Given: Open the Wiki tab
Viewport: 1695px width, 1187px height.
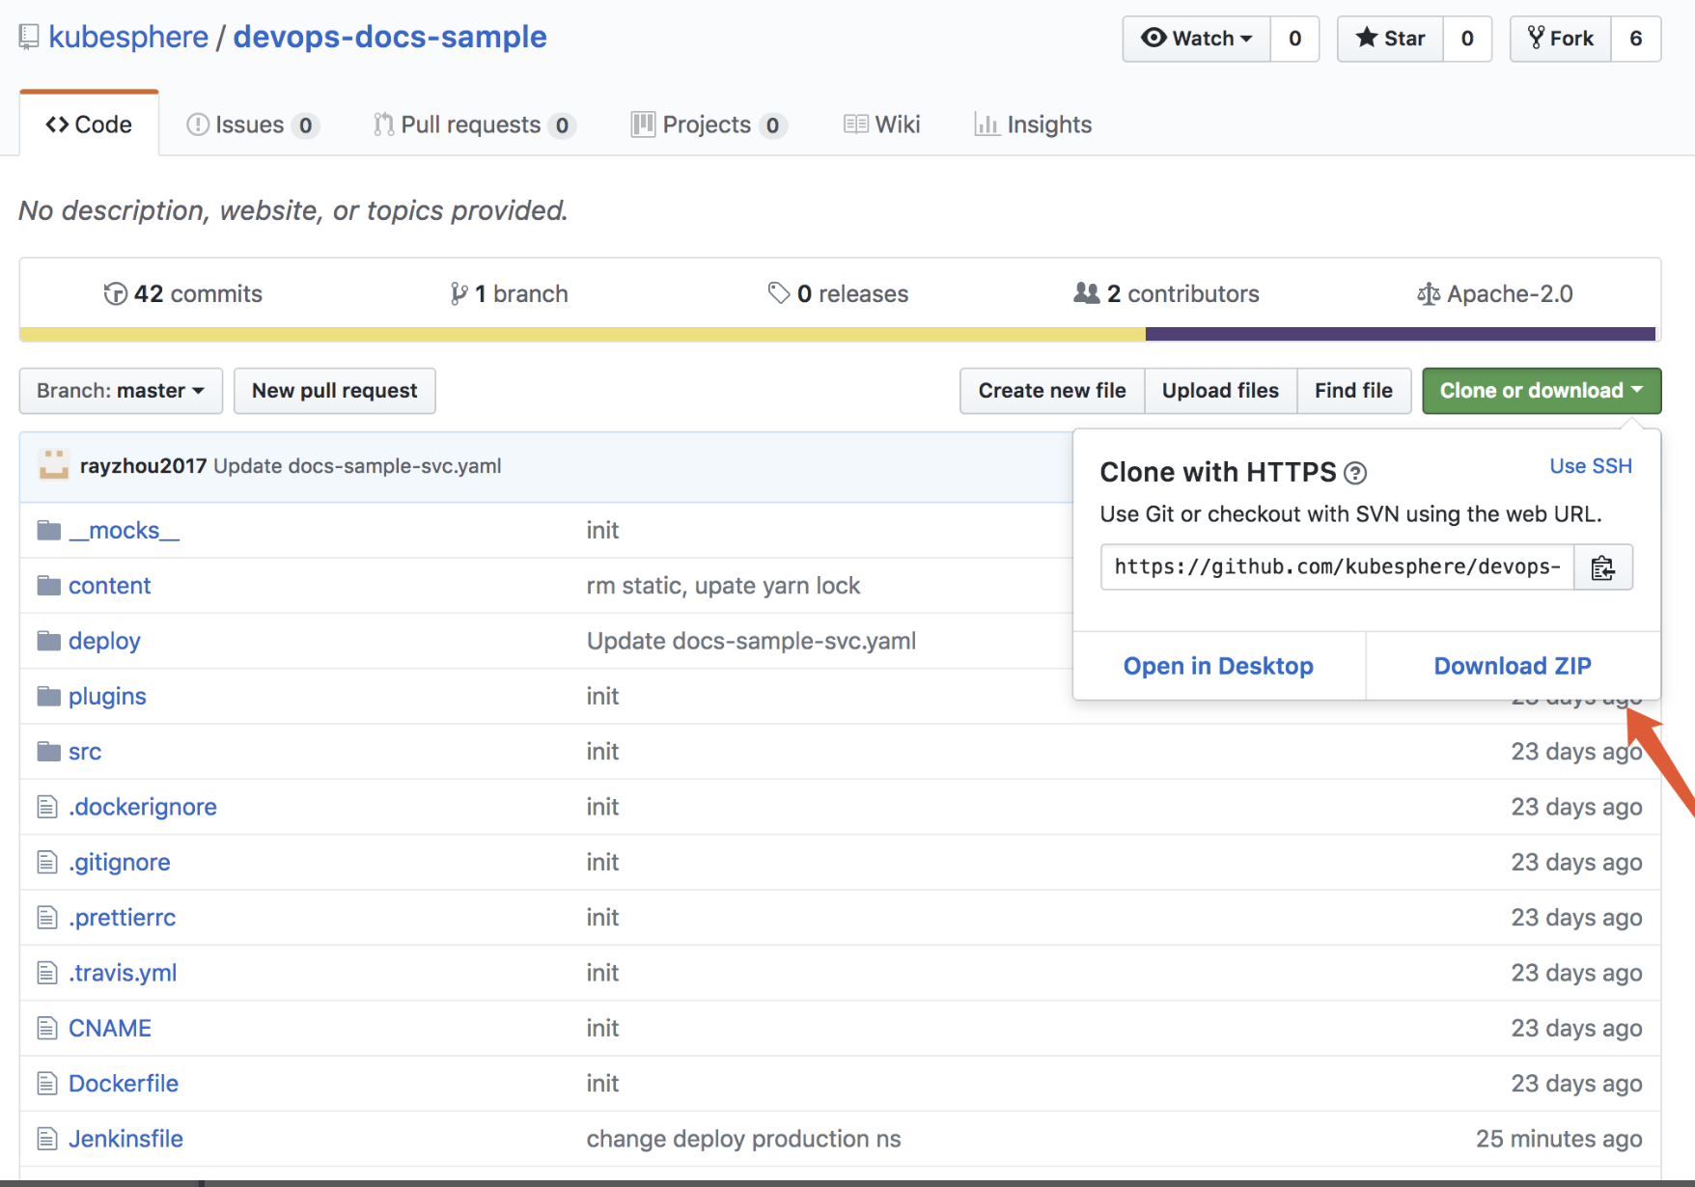Looking at the screenshot, I should click(x=882, y=124).
